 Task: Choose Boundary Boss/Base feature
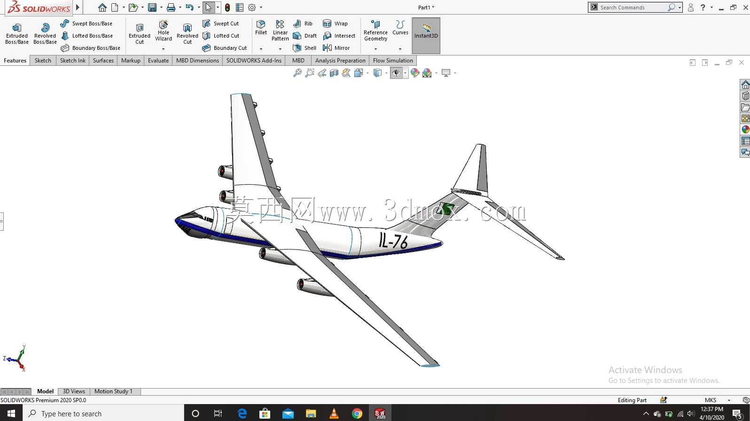pos(90,48)
